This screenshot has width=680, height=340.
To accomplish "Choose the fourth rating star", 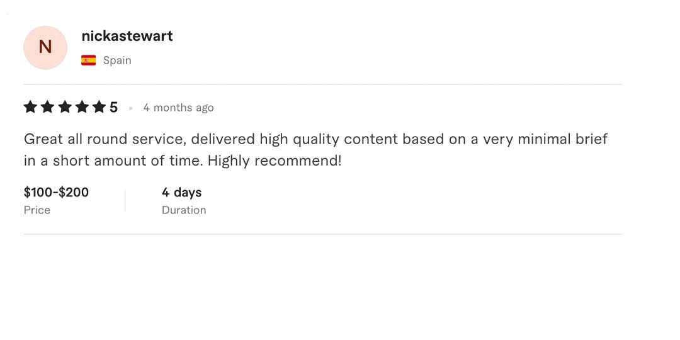I will [82, 107].
